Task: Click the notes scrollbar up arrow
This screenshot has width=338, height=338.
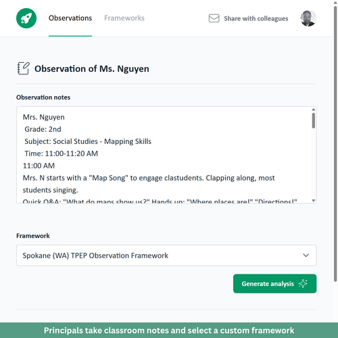Action: point(313,110)
